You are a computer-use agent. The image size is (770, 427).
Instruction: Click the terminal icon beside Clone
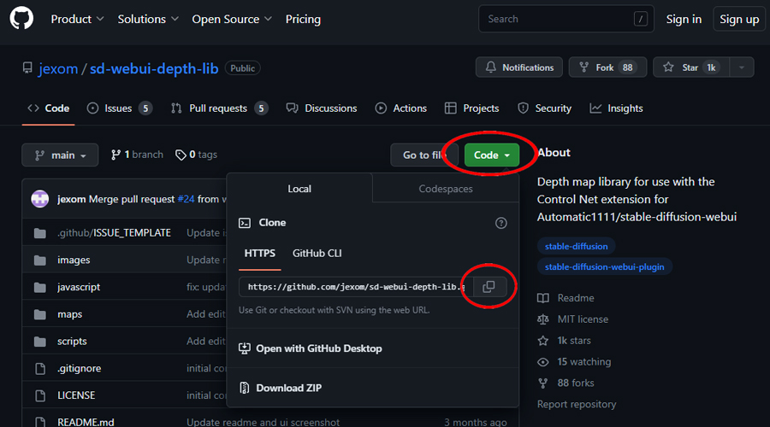(x=245, y=223)
